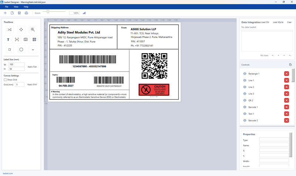Viewport: 296px width, 176px height.
Task: Go to last data row button
Action: [x=290, y=55]
